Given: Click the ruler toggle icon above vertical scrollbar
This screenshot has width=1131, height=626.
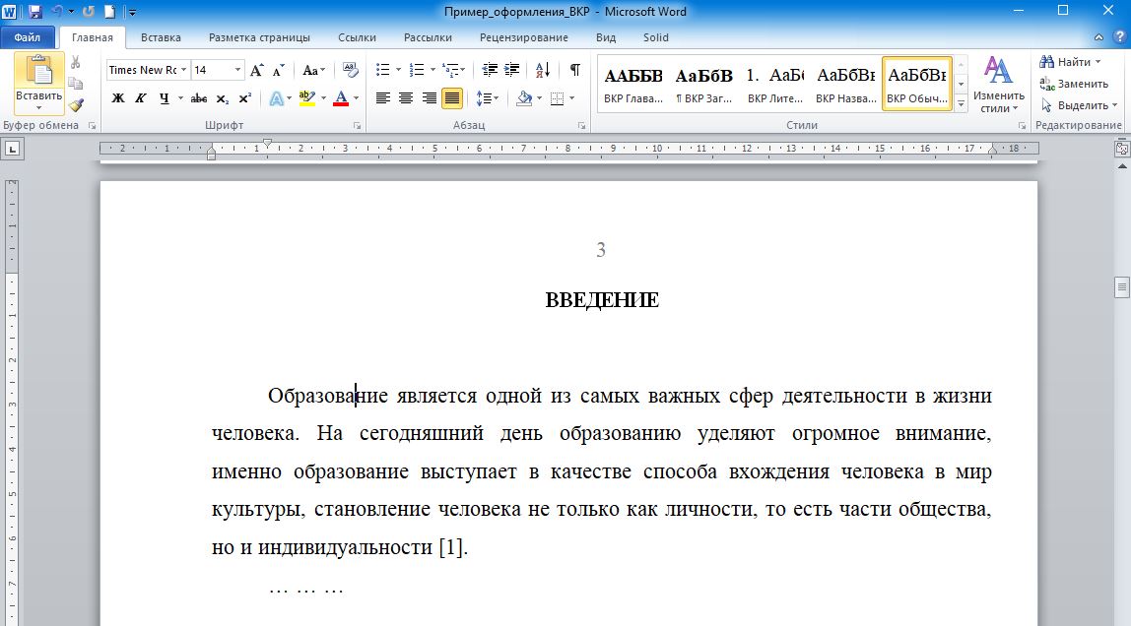Looking at the screenshot, I should point(1121,149).
